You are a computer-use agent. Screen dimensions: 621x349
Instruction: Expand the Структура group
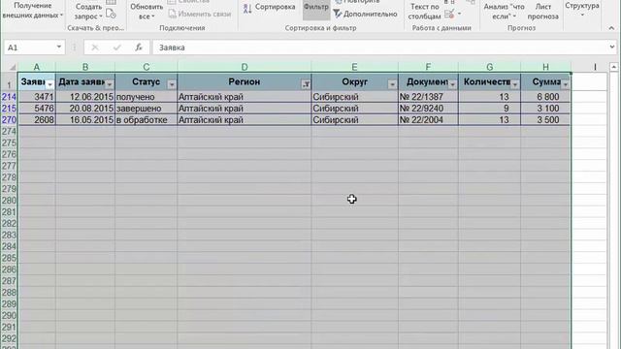582,10
